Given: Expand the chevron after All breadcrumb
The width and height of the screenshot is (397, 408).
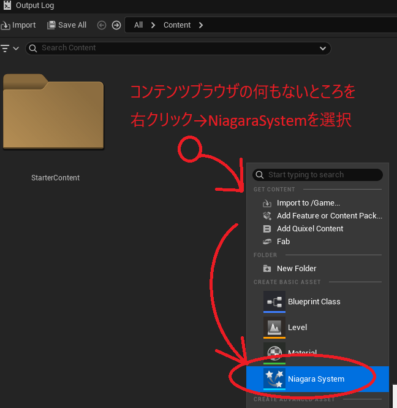Looking at the screenshot, I should tap(153, 25).
